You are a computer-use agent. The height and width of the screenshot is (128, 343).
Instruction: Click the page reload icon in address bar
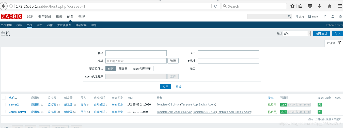[x=216, y=6]
